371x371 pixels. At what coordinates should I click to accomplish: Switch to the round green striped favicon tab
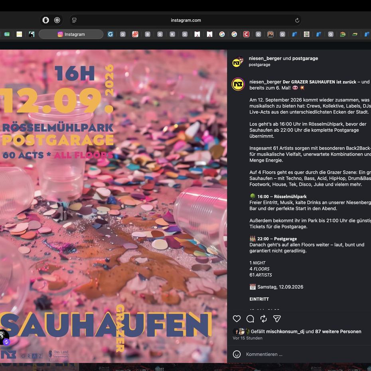click(x=306, y=34)
